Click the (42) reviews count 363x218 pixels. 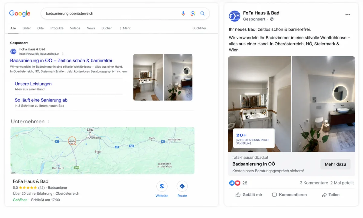click(x=41, y=188)
